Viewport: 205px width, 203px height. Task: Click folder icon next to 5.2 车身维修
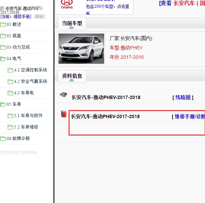pyautogui.click(x=10, y=127)
